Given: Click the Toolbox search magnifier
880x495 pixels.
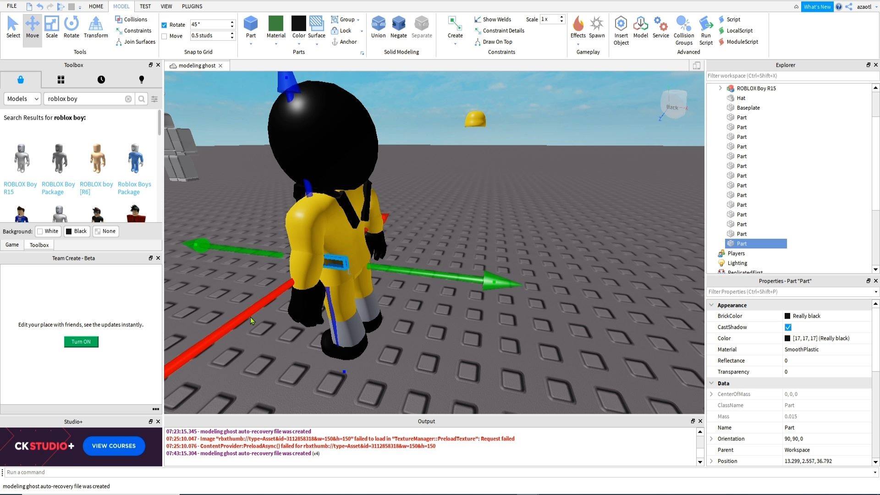Looking at the screenshot, I should tap(142, 99).
